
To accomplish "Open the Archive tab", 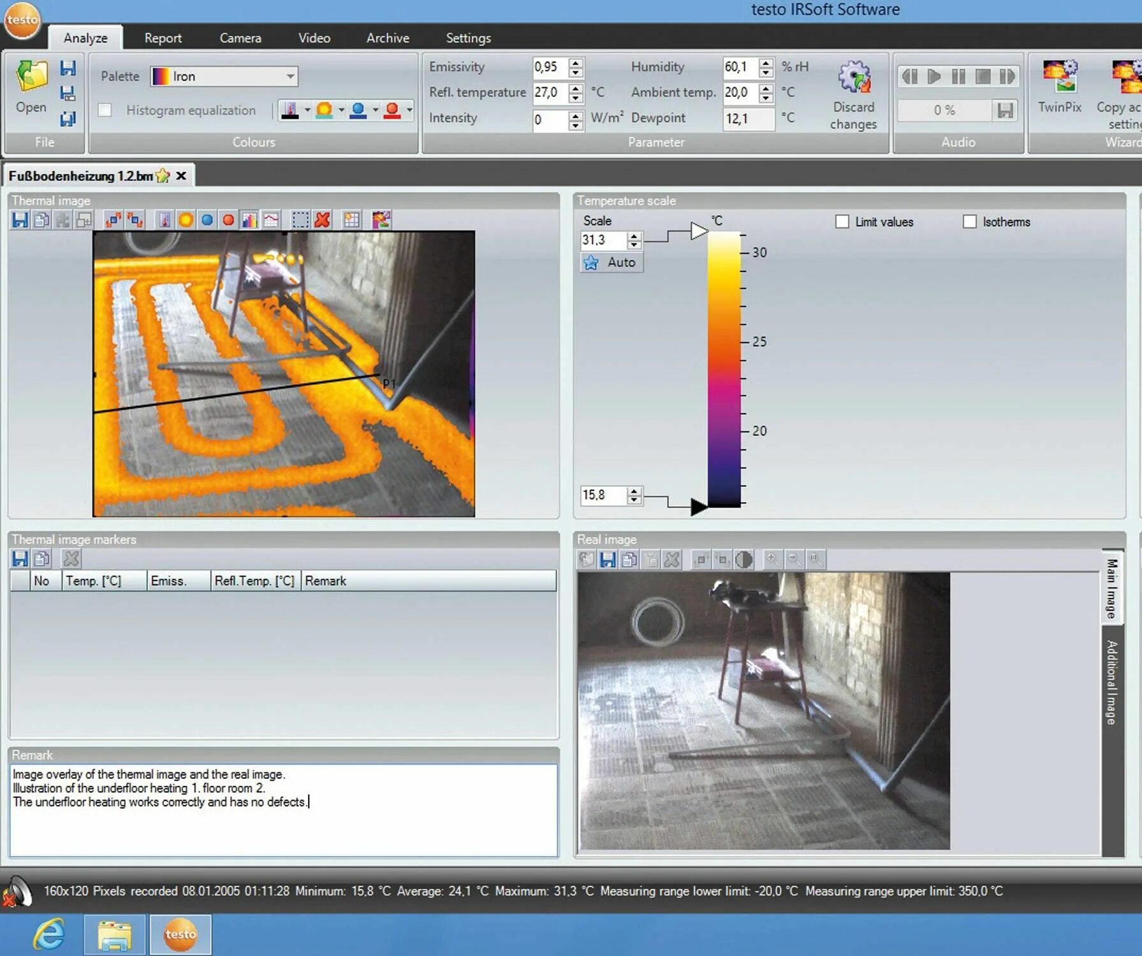I will (x=387, y=38).
